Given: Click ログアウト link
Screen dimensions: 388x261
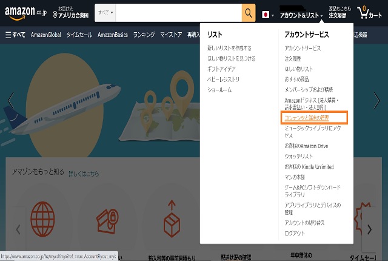Looking at the screenshot, I should coord(295,233).
